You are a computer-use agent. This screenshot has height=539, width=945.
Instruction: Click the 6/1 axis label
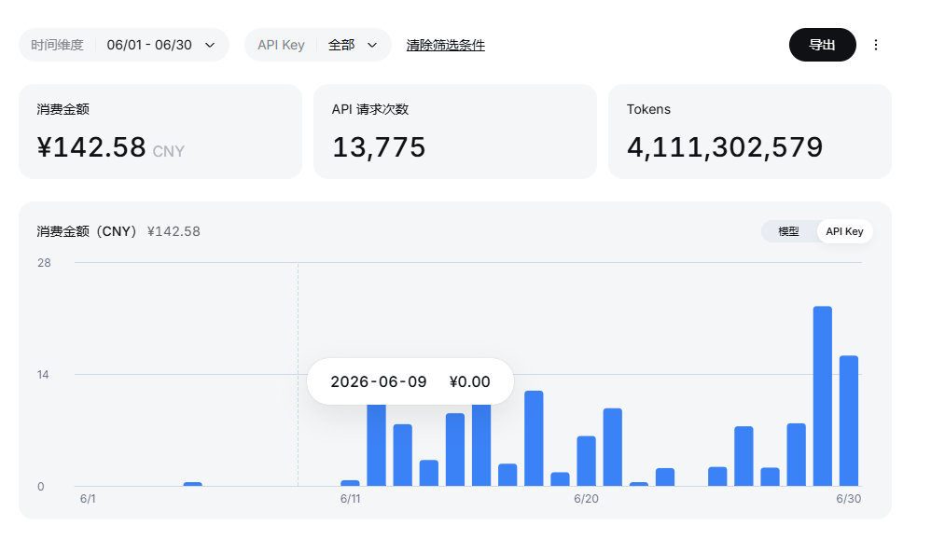88,499
